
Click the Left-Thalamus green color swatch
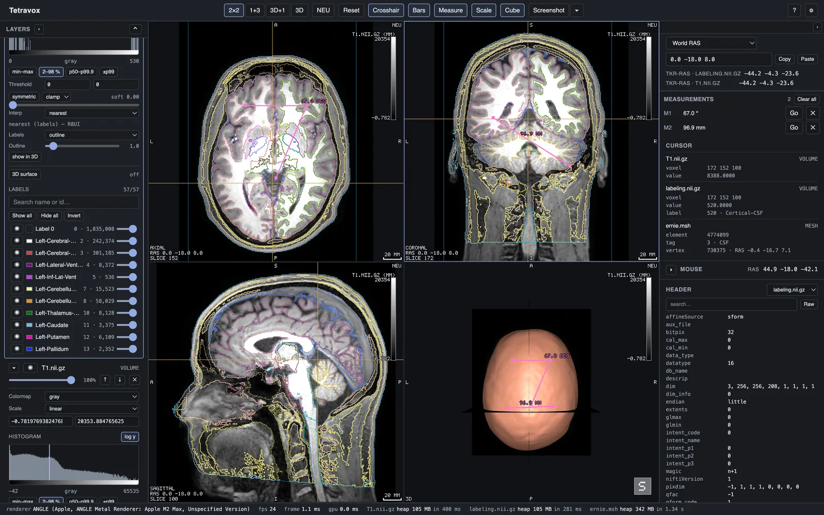point(29,313)
